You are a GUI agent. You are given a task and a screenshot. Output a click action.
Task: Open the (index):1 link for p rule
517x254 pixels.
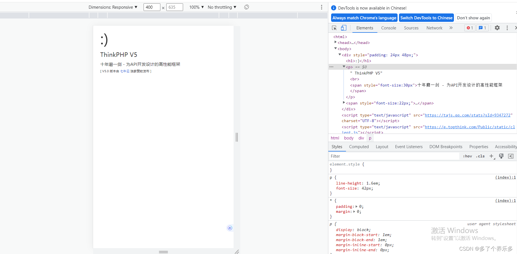click(505, 177)
